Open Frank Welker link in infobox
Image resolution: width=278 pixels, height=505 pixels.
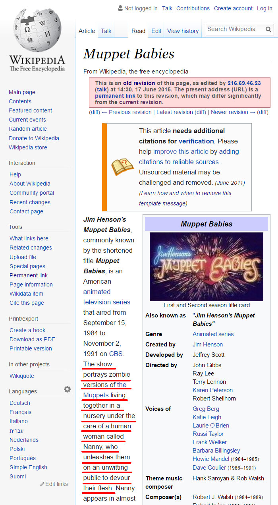pos(210,442)
